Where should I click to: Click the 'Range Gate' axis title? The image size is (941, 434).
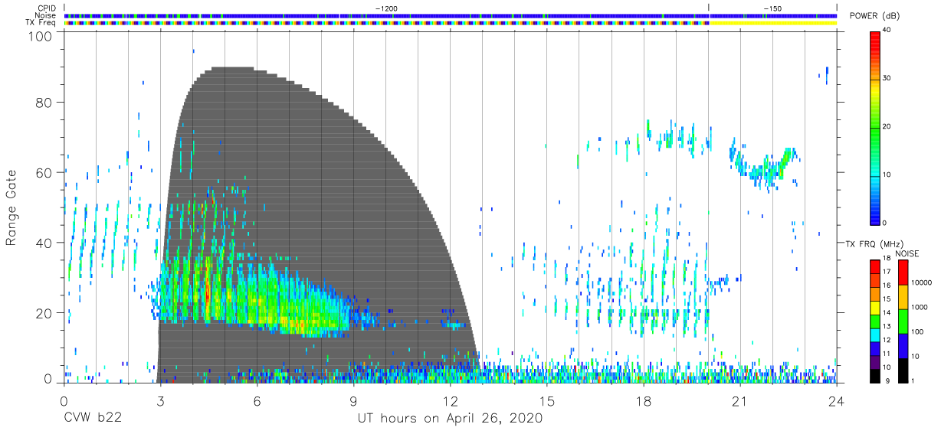coord(11,208)
